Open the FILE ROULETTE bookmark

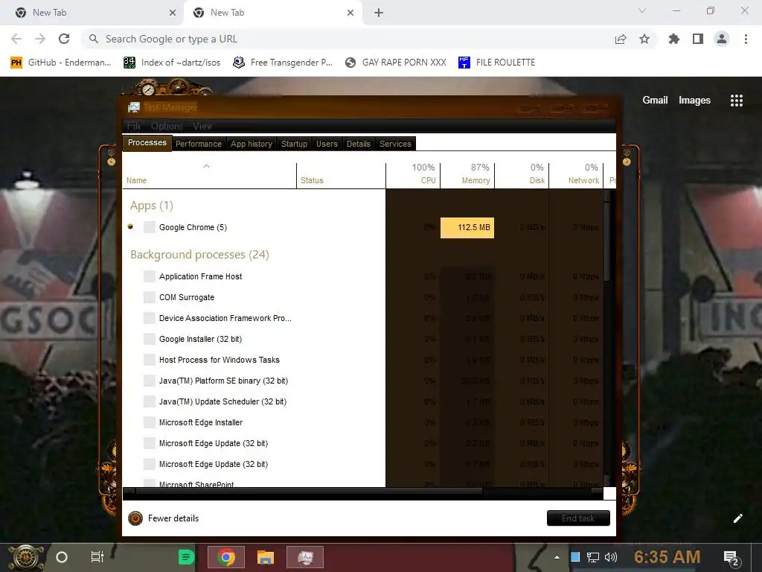coord(496,63)
